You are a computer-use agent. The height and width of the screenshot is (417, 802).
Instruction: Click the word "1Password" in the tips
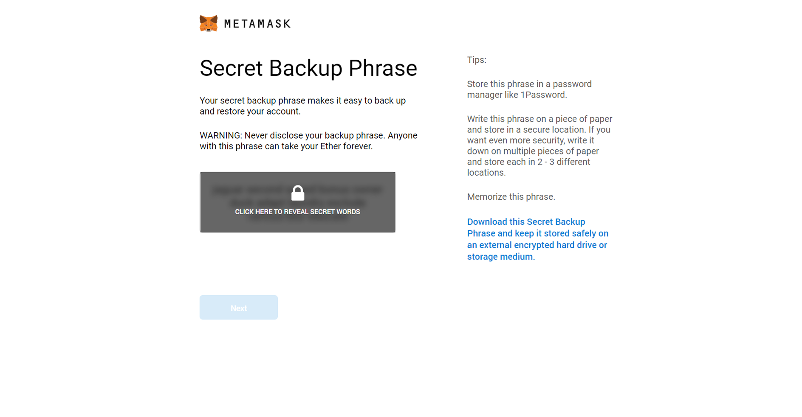pyautogui.click(x=544, y=95)
